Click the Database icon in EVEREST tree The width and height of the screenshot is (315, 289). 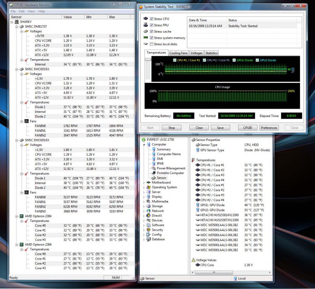click(148, 239)
